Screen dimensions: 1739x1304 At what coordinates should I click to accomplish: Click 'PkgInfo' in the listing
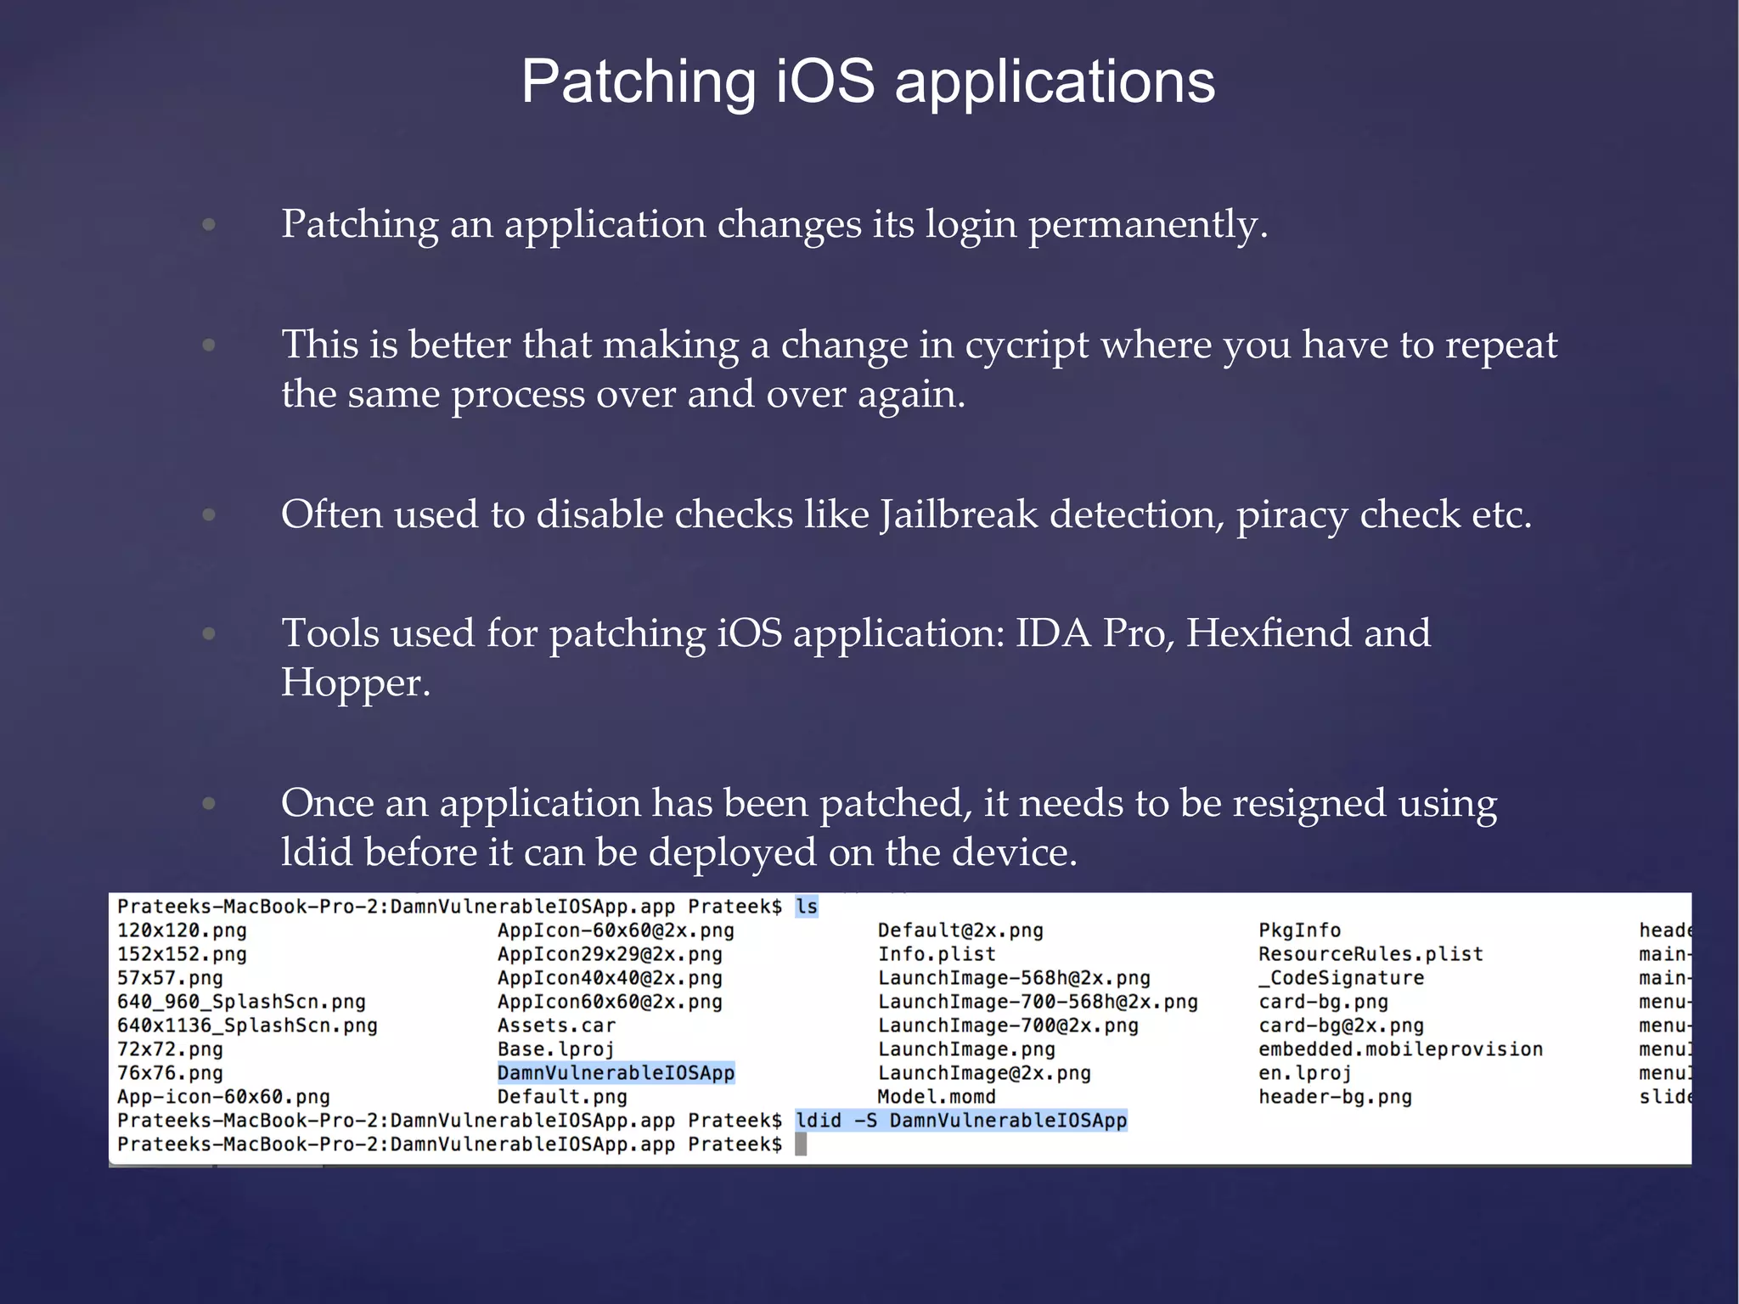[x=1299, y=930]
